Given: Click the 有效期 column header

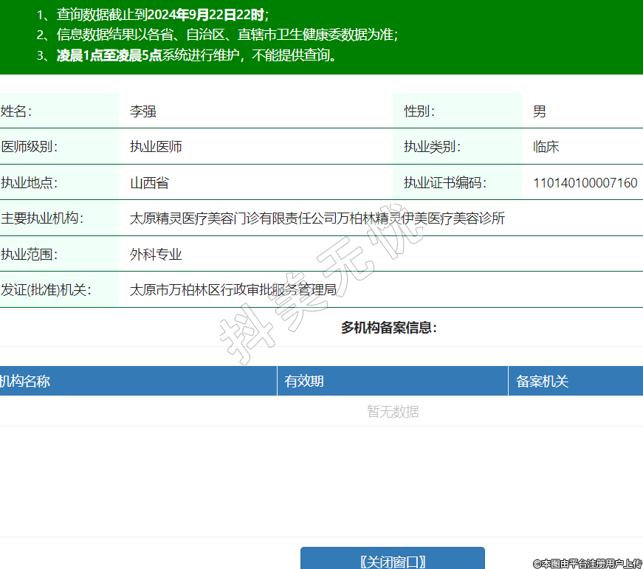Looking at the screenshot, I should tap(304, 382).
